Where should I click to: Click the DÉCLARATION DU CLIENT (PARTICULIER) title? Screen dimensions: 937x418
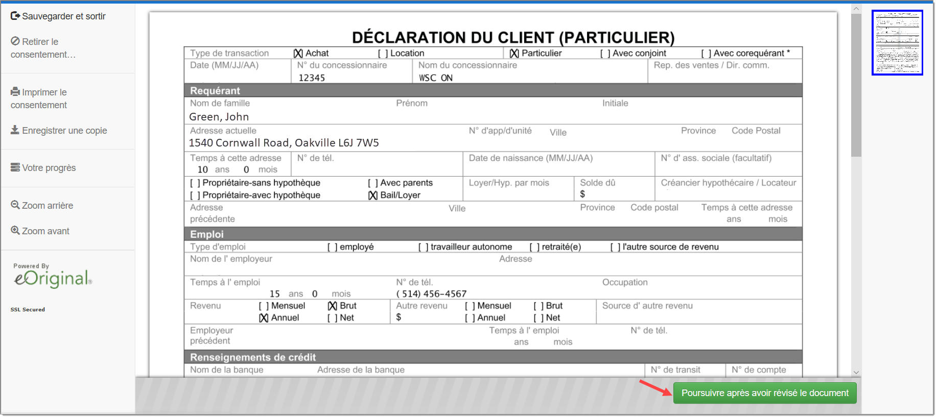tap(513, 37)
